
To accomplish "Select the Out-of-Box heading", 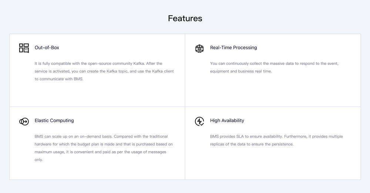I will (47, 48).
